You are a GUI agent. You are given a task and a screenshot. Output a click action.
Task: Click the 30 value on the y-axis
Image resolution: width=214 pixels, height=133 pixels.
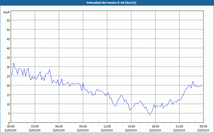coord(8,67)
